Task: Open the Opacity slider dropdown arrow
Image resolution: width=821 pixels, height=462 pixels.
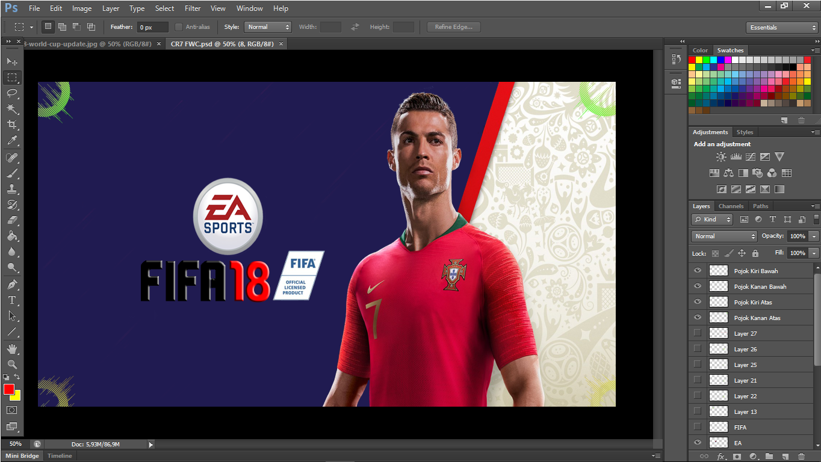Action: click(814, 236)
